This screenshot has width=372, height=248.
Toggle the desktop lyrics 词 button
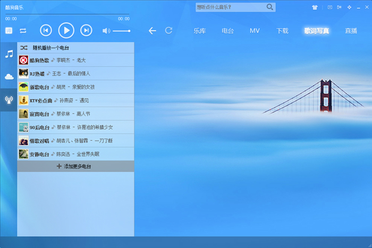click(x=9, y=31)
